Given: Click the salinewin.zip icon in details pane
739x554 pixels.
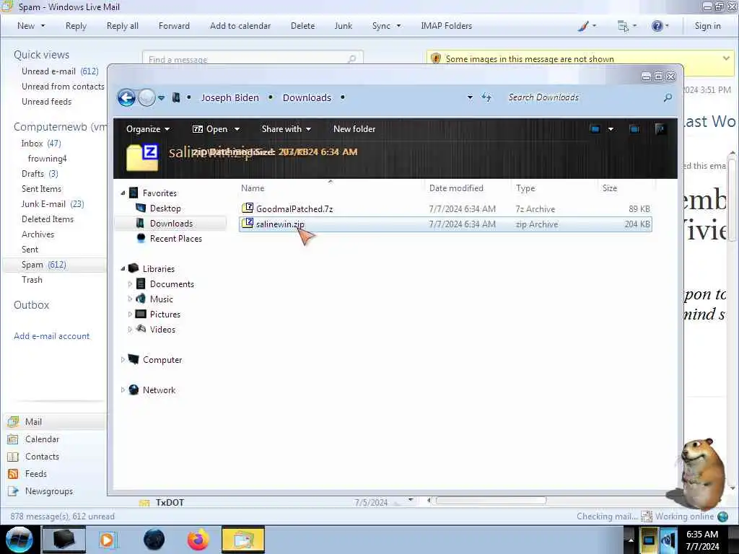Looking at the screenshot, I should (142, 157).
